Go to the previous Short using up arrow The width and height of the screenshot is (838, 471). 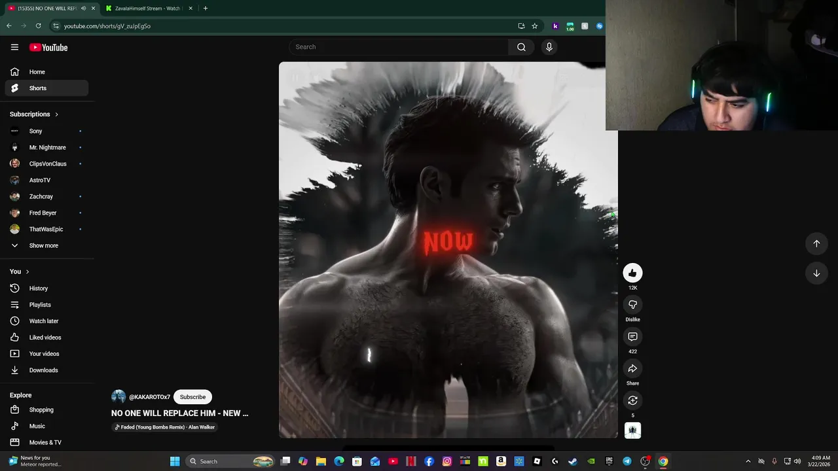(816, 243)
